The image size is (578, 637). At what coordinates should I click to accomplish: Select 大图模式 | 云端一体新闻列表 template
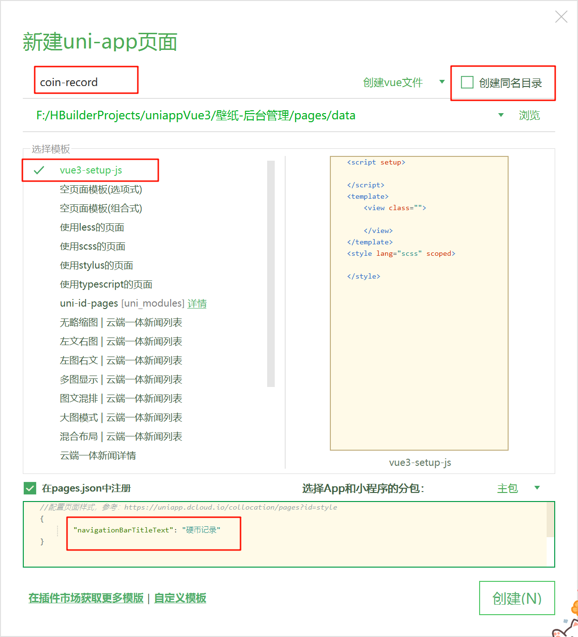click(x=121, y=417)
